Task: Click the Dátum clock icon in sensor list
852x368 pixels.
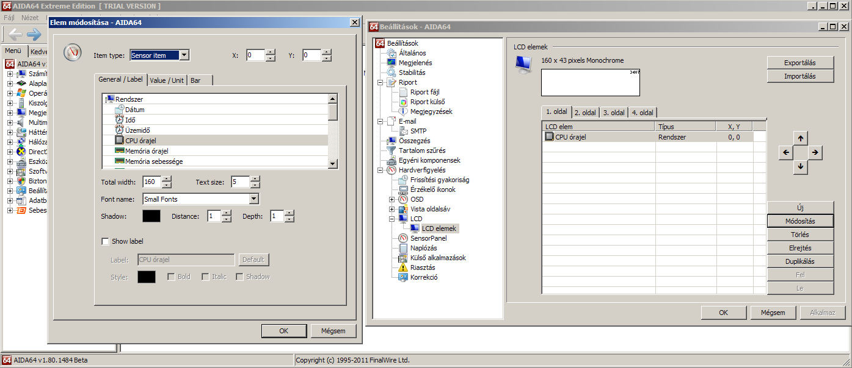Action: click(120, 109)
